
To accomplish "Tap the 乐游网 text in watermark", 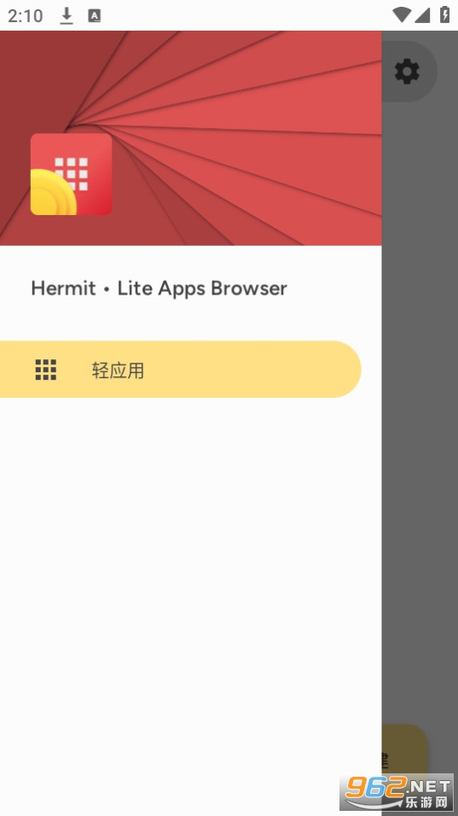I will (426, 802).
